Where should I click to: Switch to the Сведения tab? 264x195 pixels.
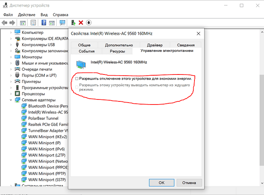186,45
